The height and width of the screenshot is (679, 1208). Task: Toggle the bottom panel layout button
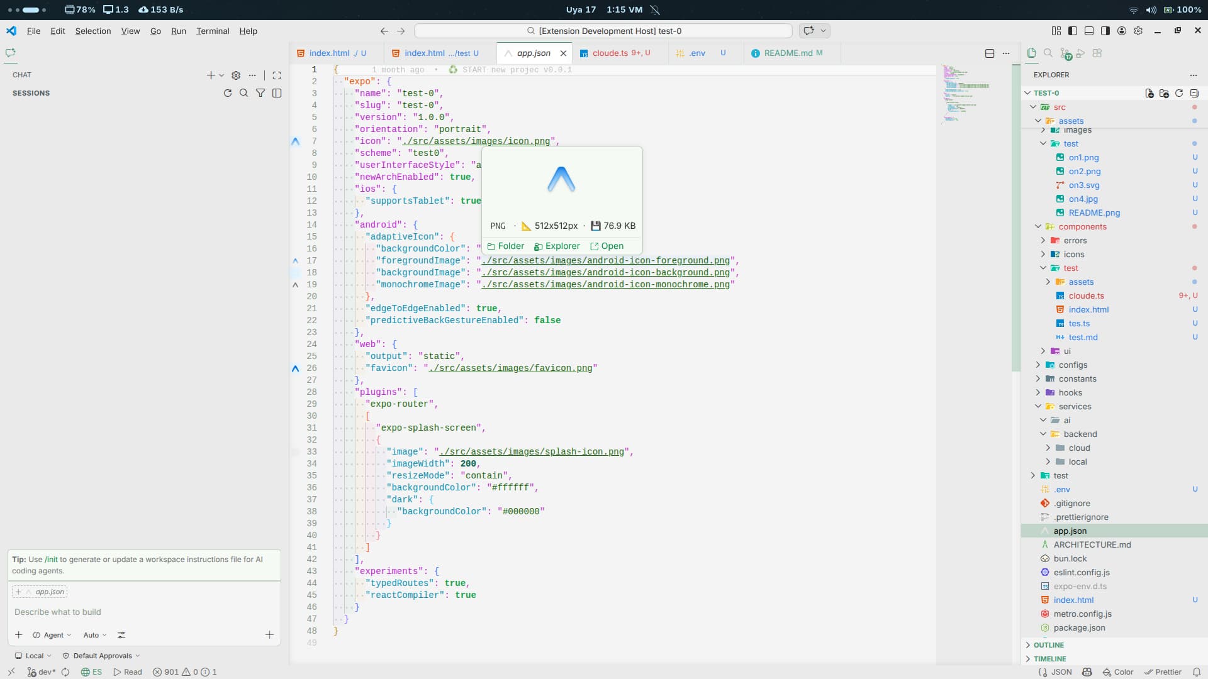(1089, 31)
